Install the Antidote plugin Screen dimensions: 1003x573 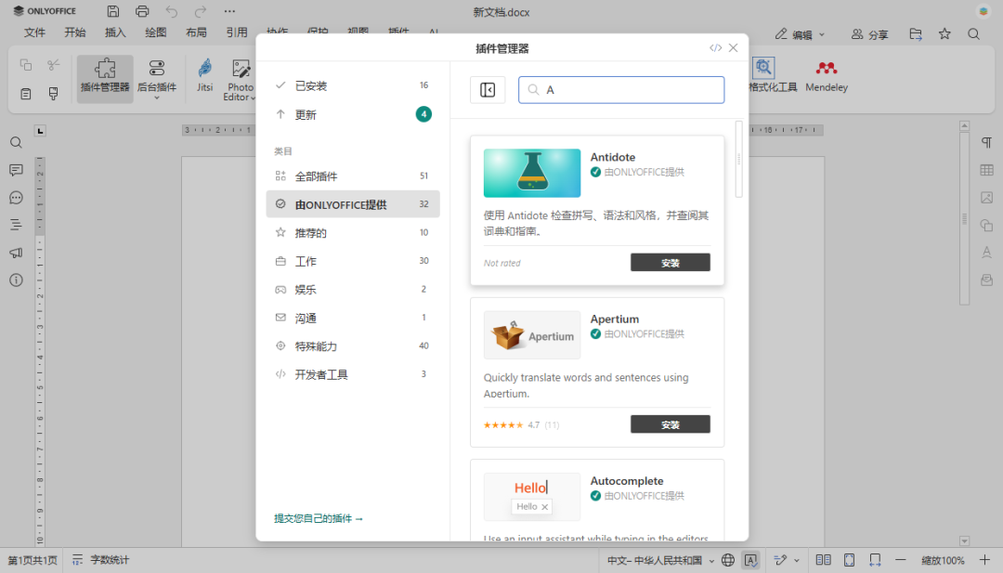tap(670, 262)
